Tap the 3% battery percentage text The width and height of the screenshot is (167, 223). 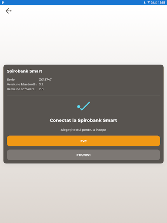tap(153, 3)
